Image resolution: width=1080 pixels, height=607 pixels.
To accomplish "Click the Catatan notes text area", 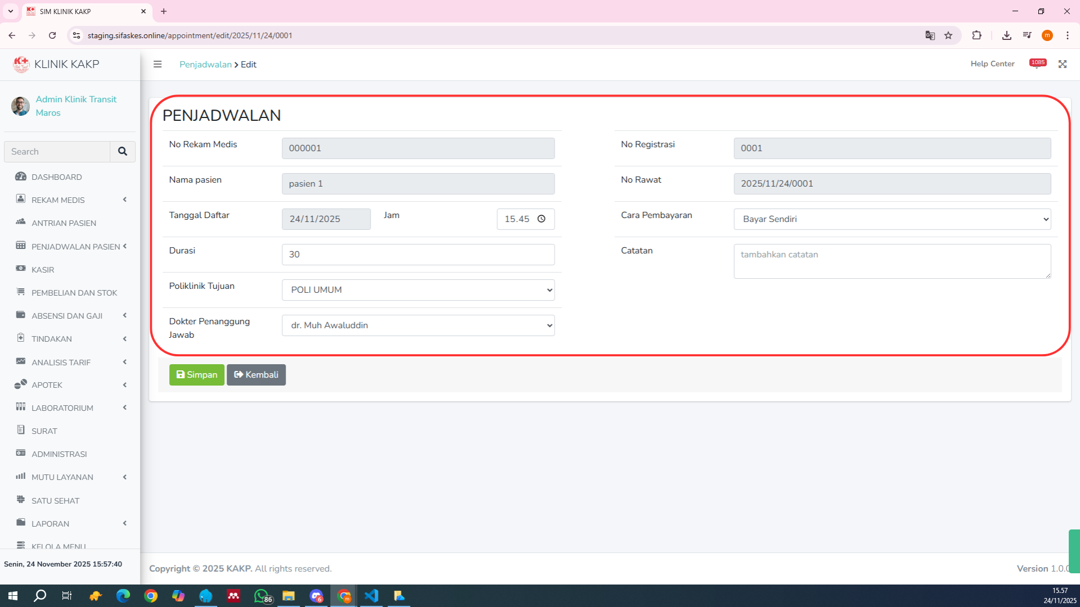I will 892,261.
